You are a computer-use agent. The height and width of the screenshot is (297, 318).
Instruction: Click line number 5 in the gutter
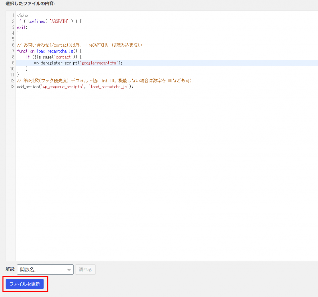13,39
